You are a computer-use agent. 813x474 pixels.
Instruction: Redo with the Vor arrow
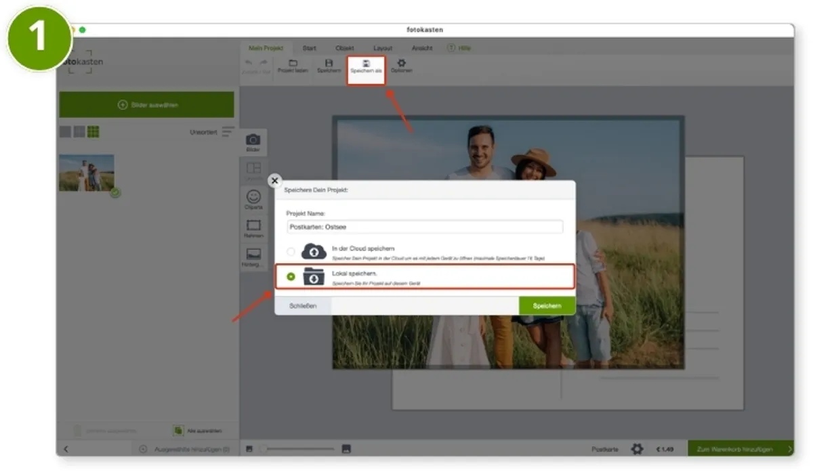(x=263, y=62)
